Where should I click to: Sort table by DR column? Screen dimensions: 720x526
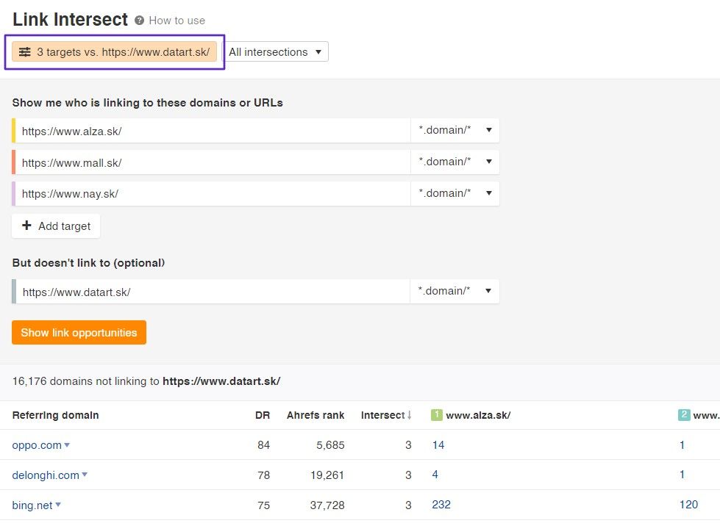263,416
